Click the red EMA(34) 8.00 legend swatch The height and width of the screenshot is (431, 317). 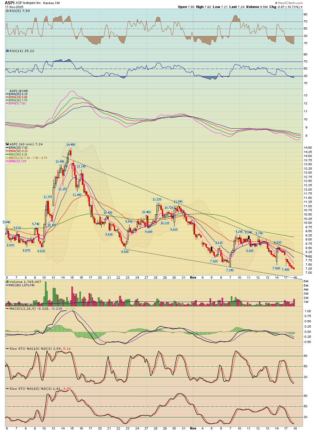(x=7, y=97)
